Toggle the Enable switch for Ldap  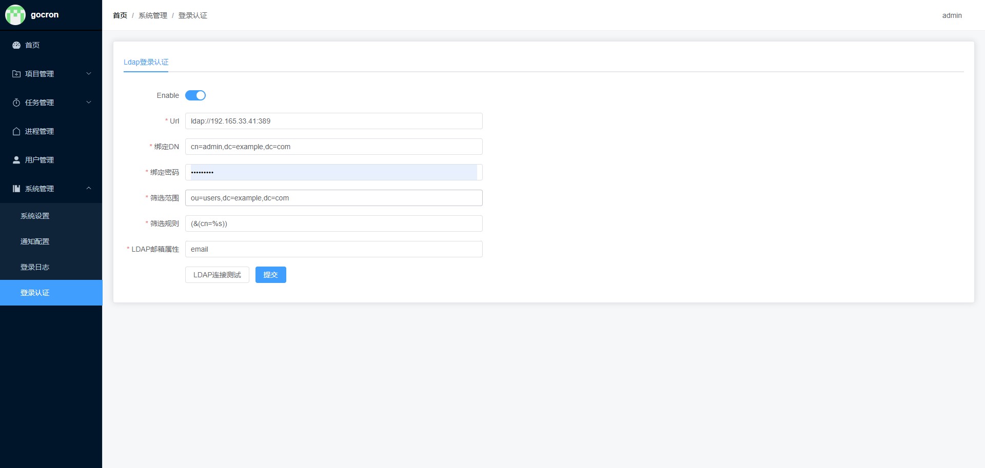point(195,95)
